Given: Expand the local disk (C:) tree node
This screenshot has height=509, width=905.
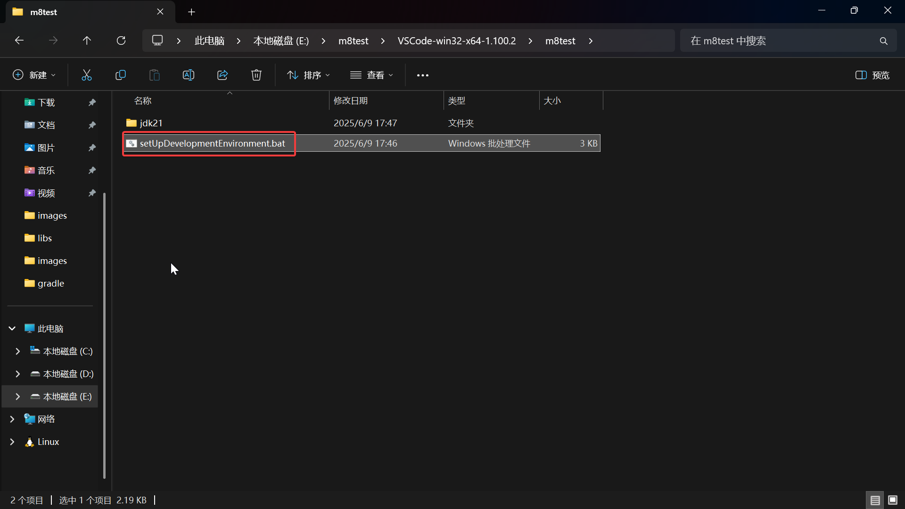Looking at the screenshot, I should pyautogui.click(x=18, y=352).
